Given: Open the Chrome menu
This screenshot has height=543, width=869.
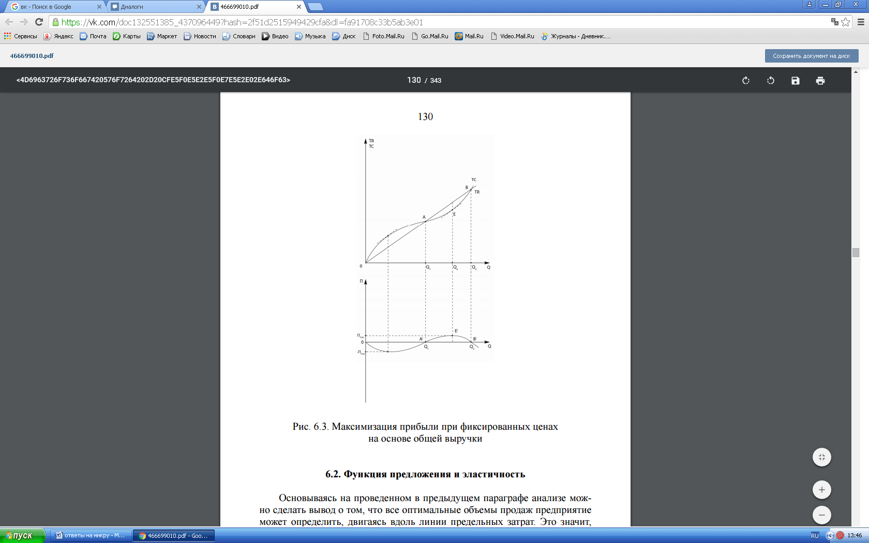Looking at the screenshot, I should tap(861, 22).
